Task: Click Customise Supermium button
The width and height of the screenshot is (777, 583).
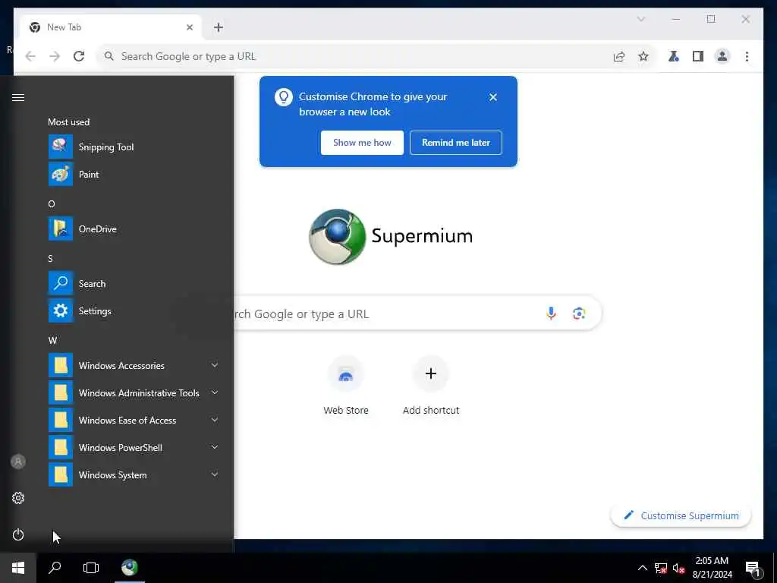Action: tap(681, 515)
